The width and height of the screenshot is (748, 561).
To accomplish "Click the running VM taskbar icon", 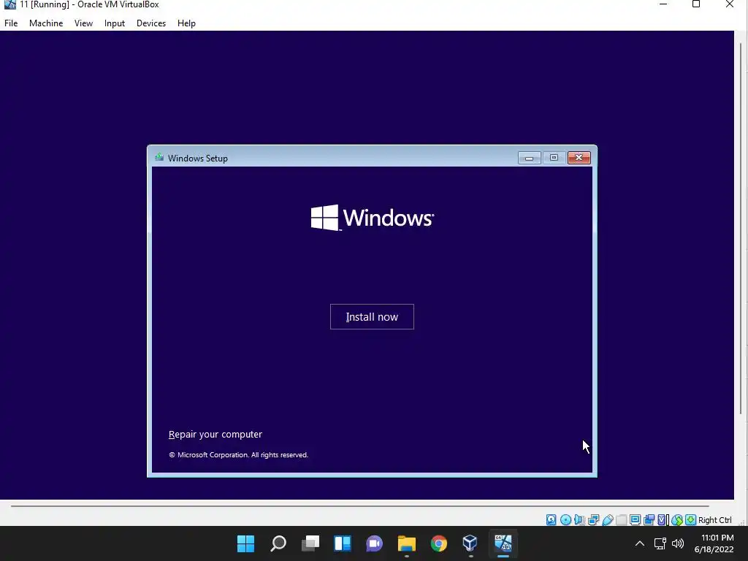I will click(503, 543).
